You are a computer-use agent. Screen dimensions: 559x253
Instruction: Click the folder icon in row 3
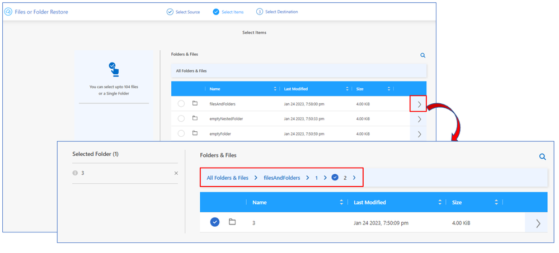point(232,222)
